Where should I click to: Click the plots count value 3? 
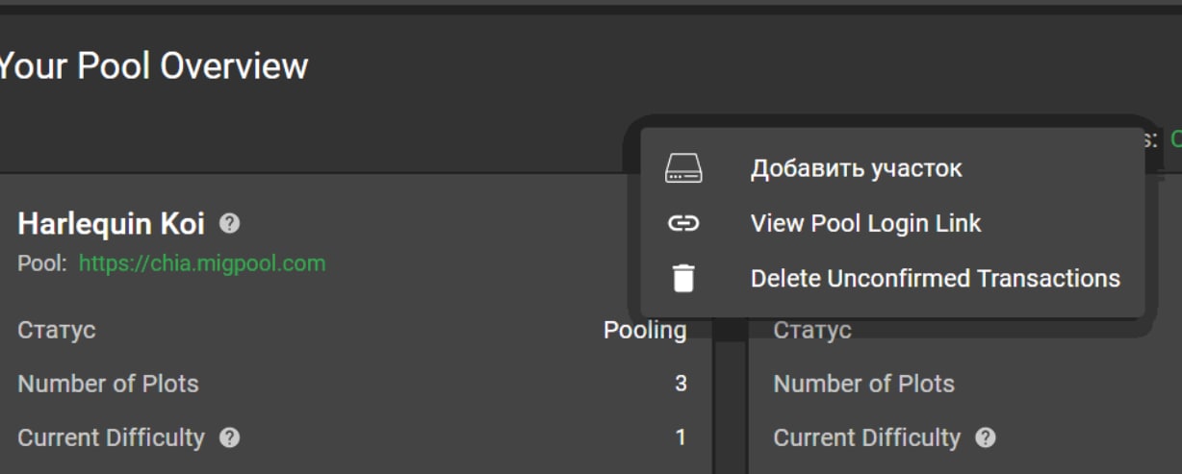[x=681, y=385]
